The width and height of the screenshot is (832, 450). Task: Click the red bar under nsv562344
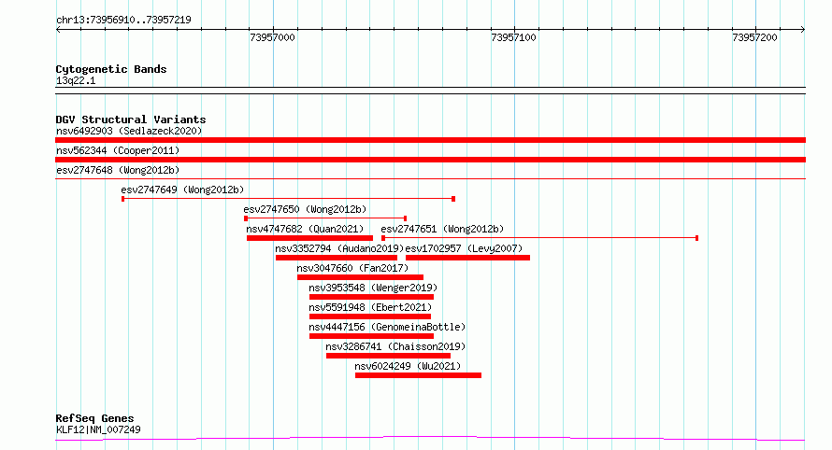click(430, 160)
